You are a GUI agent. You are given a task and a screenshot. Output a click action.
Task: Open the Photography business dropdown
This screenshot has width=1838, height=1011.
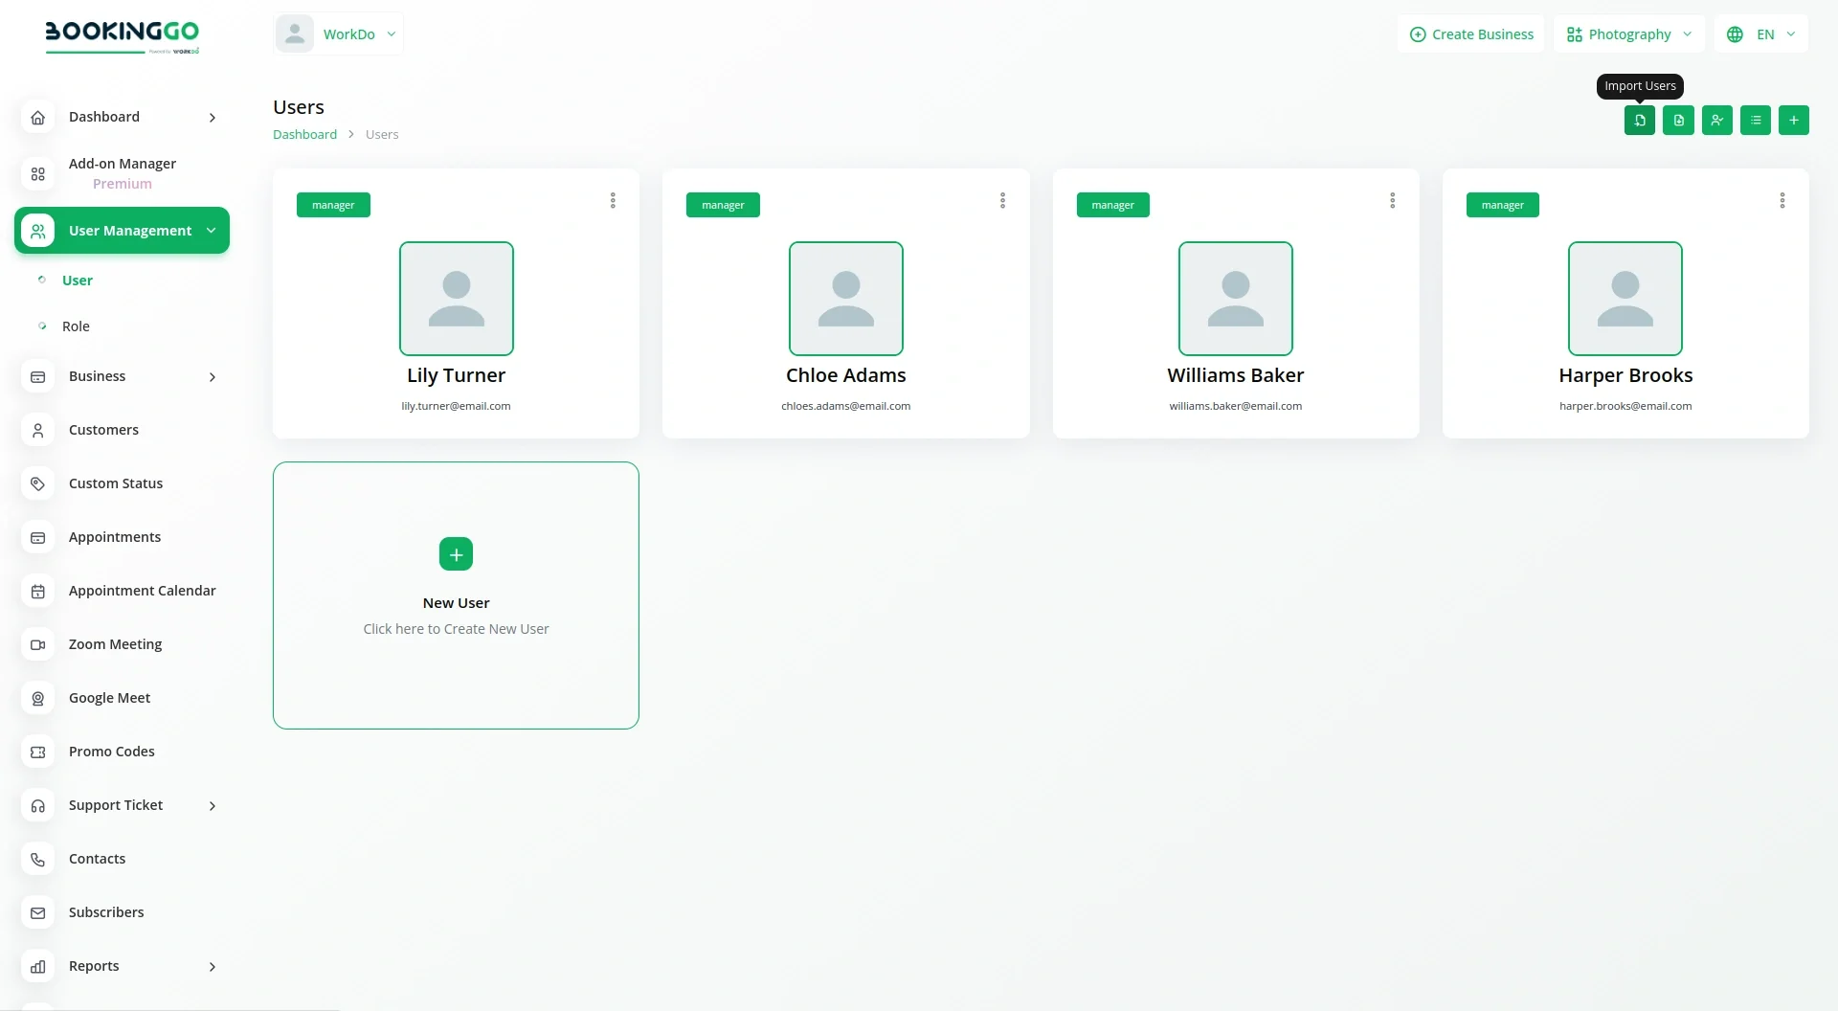click(x=1628, y=34)
